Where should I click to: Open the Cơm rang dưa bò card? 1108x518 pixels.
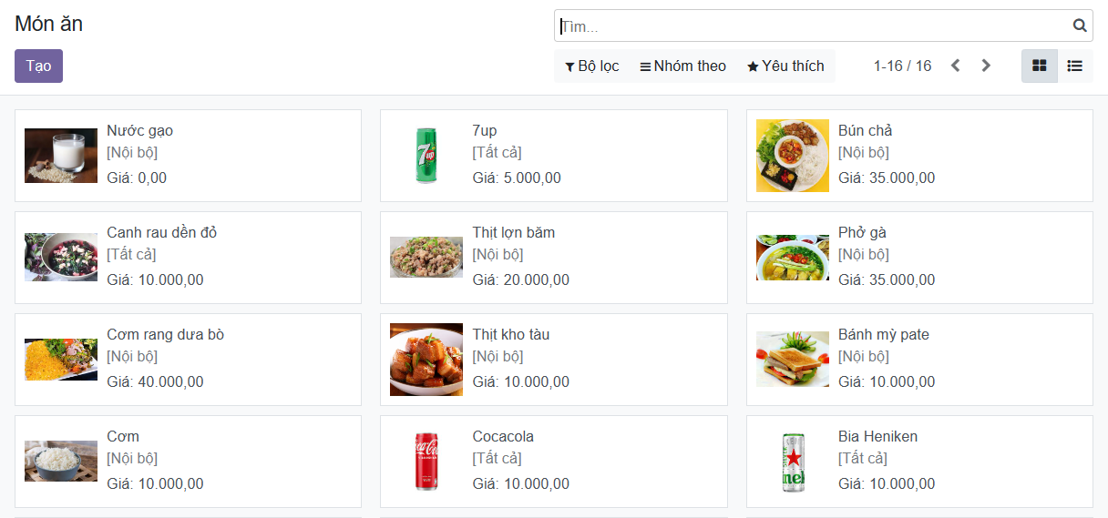click(188, 359)
